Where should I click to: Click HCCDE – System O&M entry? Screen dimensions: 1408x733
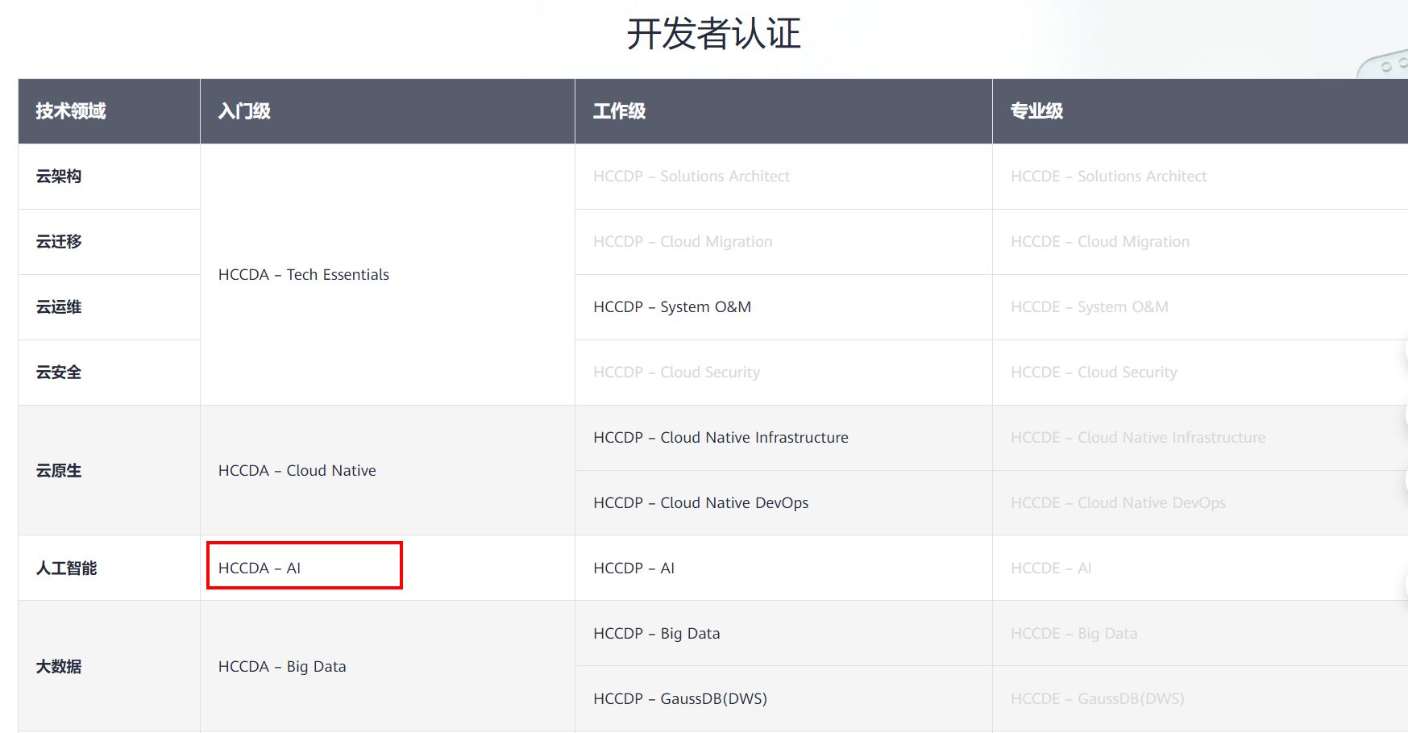[x=1090, y=307]
